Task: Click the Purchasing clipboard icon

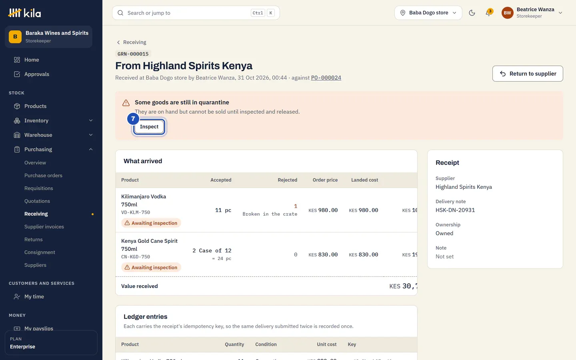Action: click(x=17, y=150)
